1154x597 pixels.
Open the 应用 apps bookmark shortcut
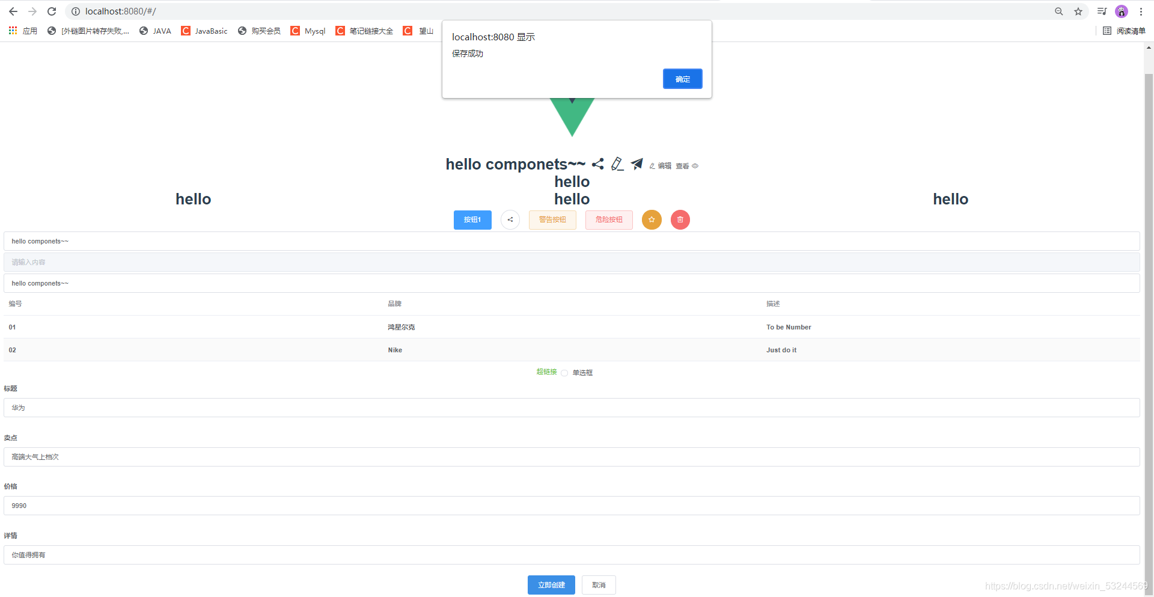tap(23, 31)
